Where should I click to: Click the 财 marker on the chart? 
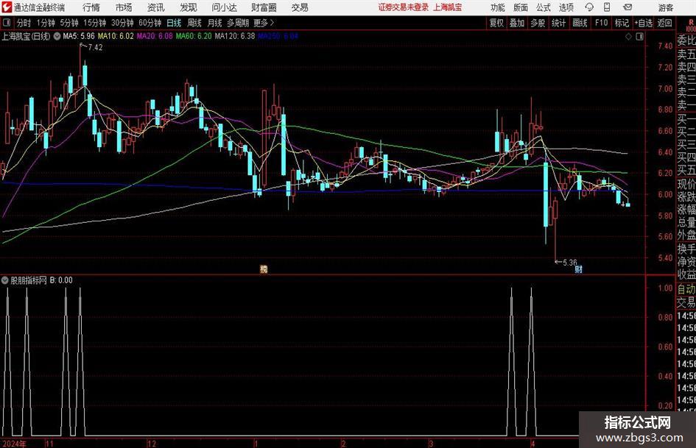pyautogui.click(x=578, y=269)
